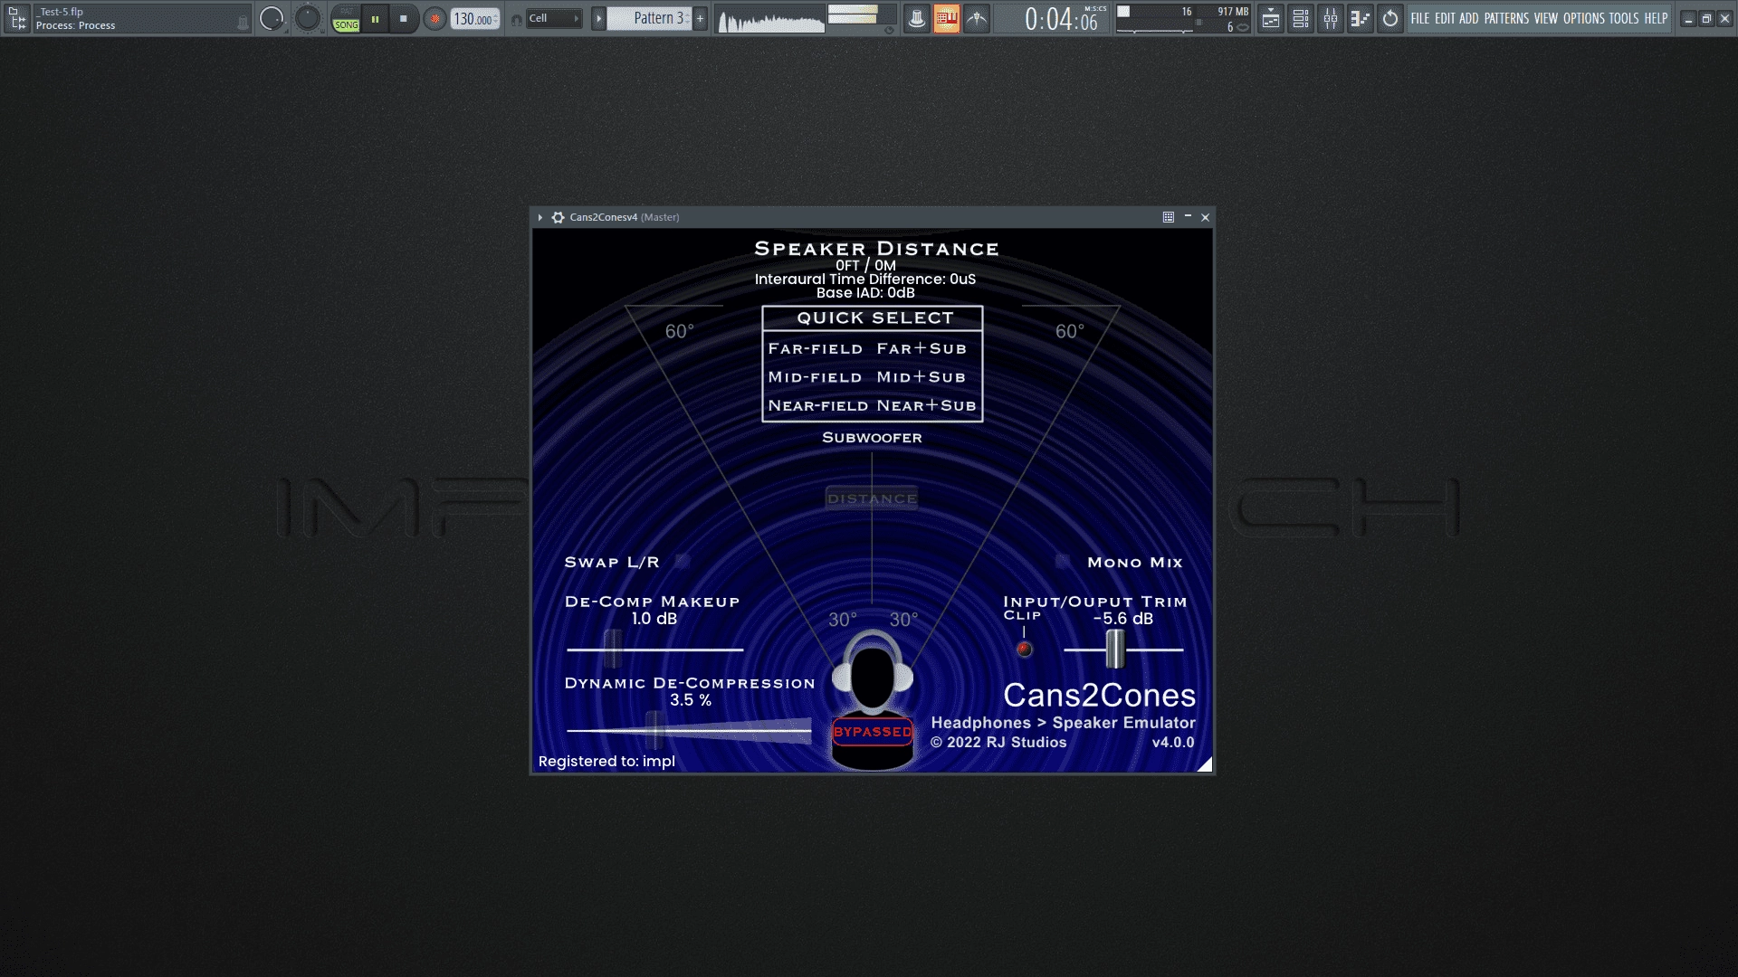Click the Cans2Cones preset grid icon
1738x977 pixels.
coord(1169,217)
